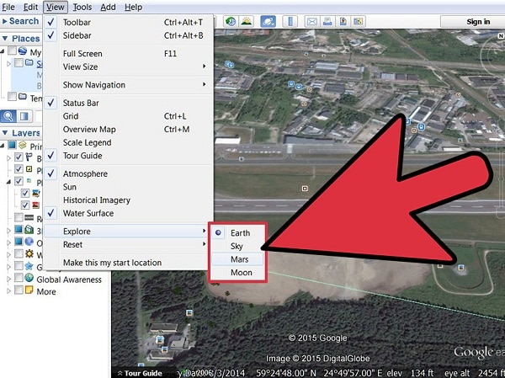
Task: Click the view in Google Maps icon
Action: coord(359,22)
